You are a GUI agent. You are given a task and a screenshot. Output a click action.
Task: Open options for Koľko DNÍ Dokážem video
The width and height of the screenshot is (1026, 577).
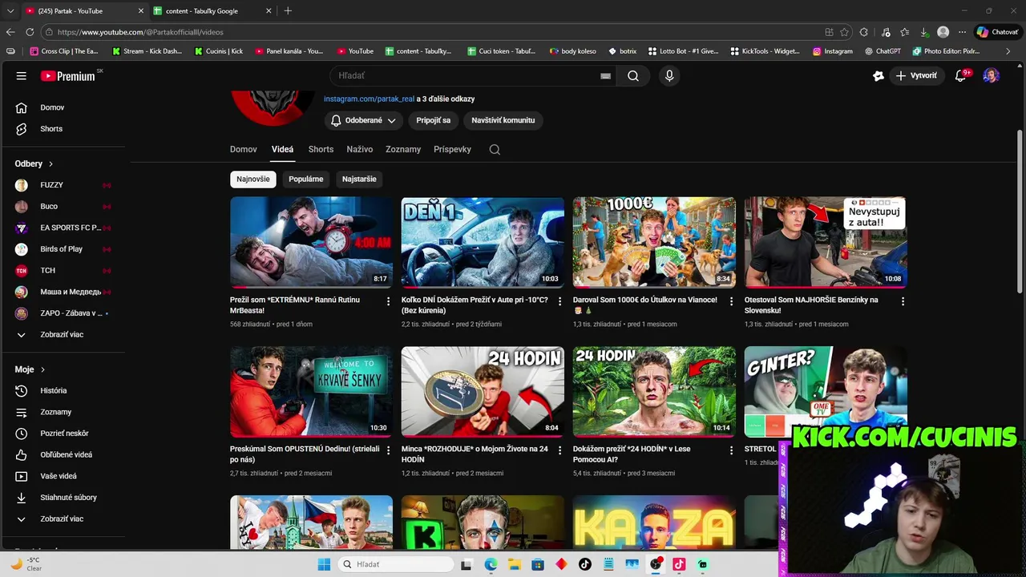[560, 301]
